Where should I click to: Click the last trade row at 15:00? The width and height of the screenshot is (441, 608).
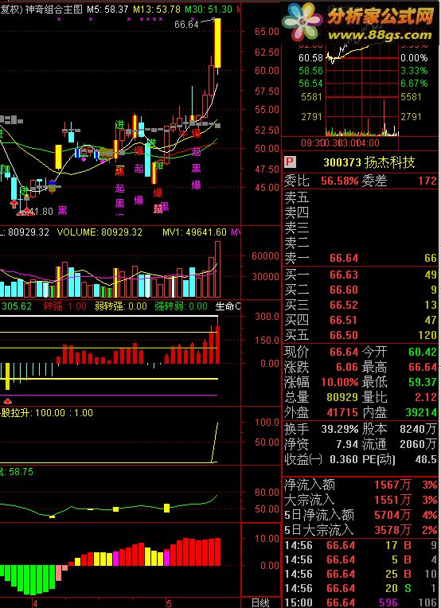click(x=361, y=603)
